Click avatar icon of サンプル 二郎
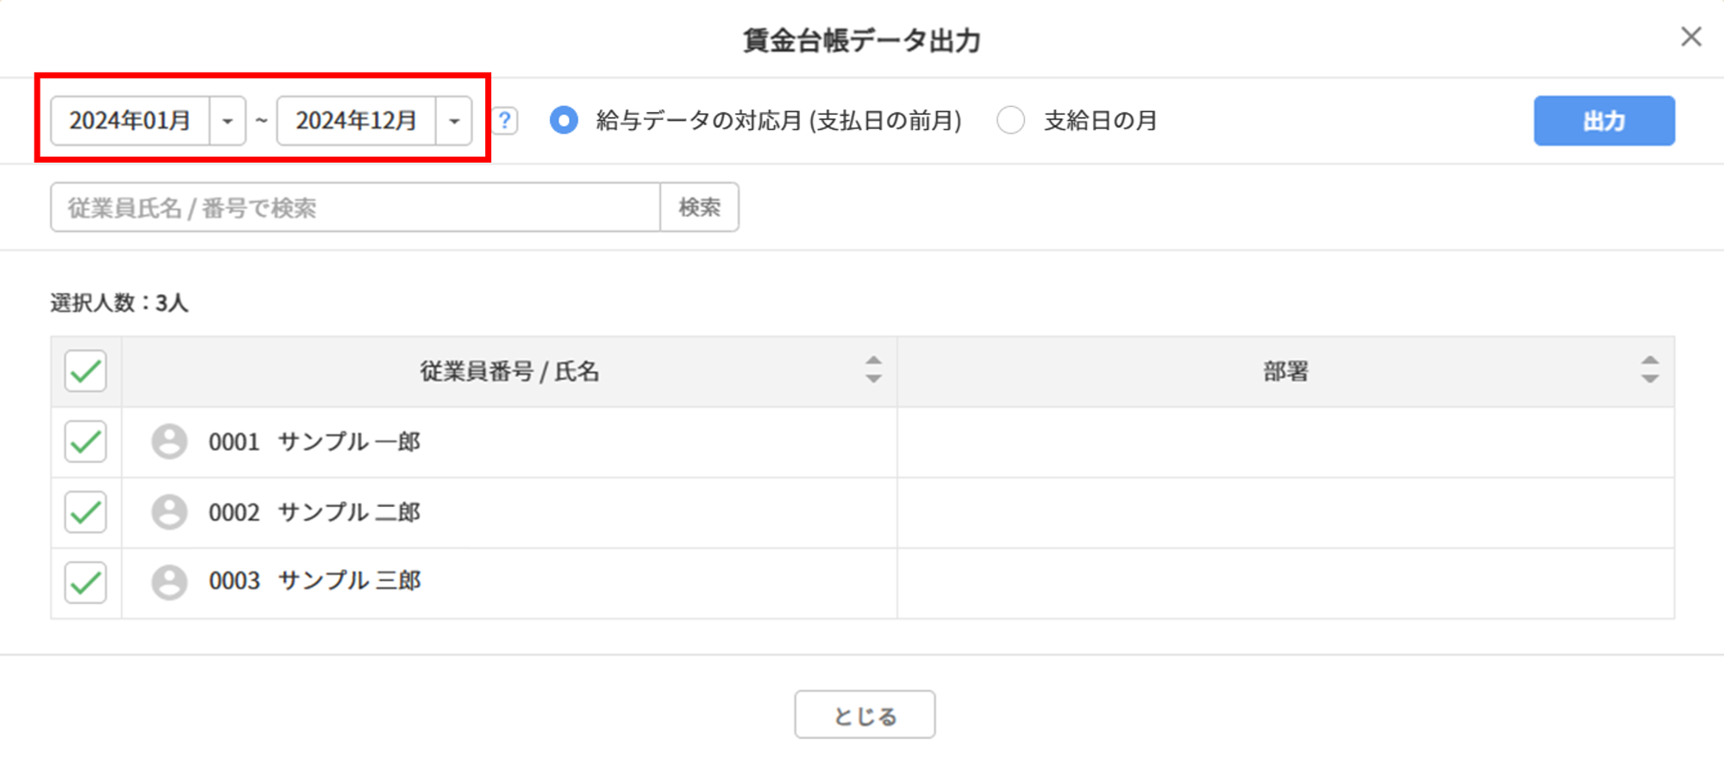 169,512
